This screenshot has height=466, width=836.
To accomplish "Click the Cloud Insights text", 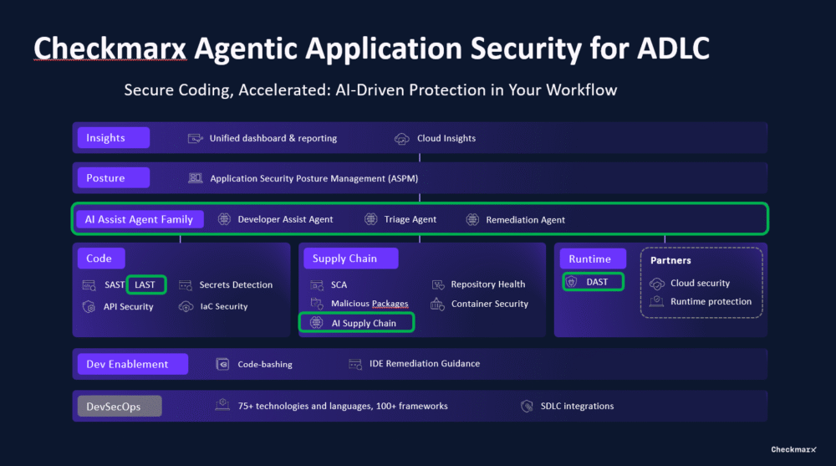I will coord(446,138).
